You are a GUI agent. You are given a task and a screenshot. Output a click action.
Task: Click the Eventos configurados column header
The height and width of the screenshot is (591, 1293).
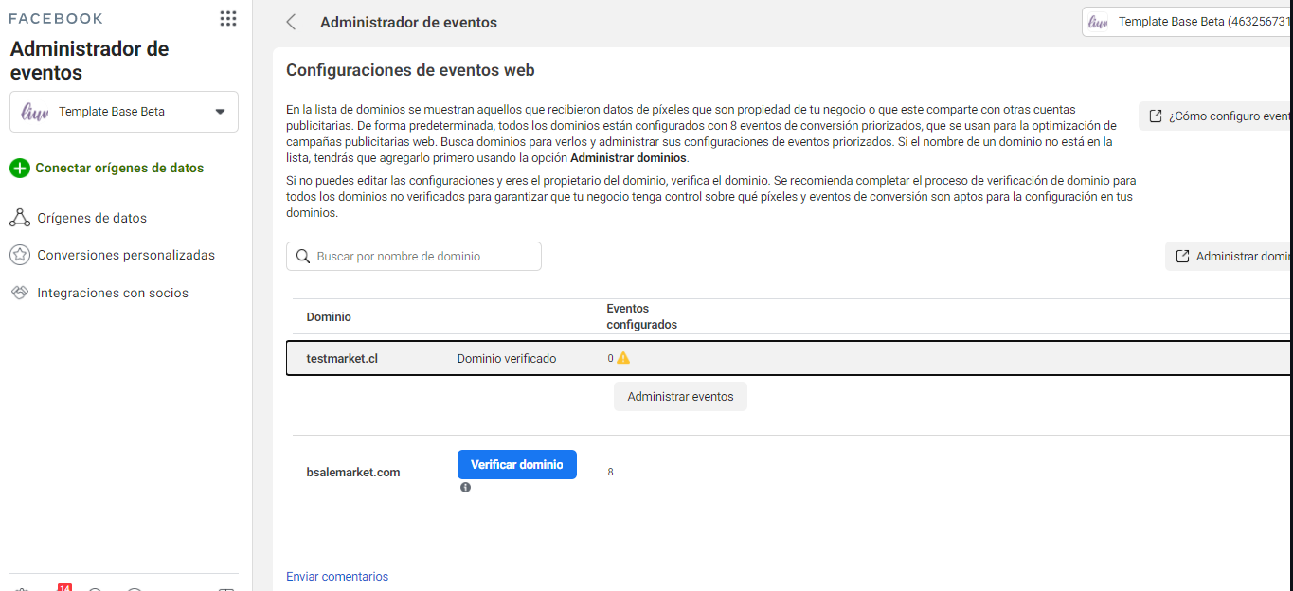pyautogui.click(x=641, y=316)
